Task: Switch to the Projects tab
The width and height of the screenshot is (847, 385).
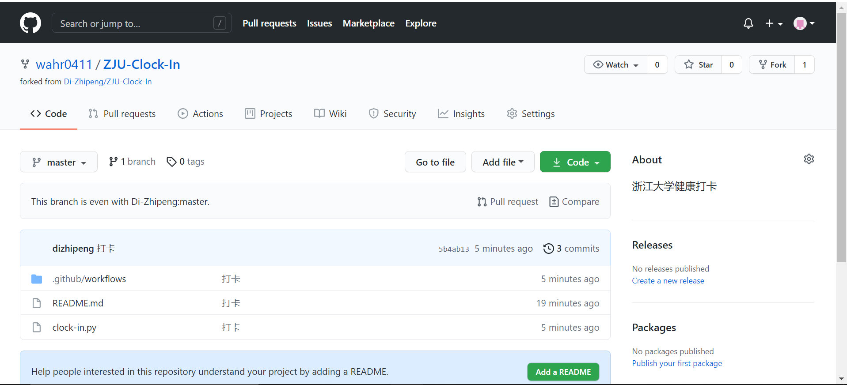Action: click(268, 114)
